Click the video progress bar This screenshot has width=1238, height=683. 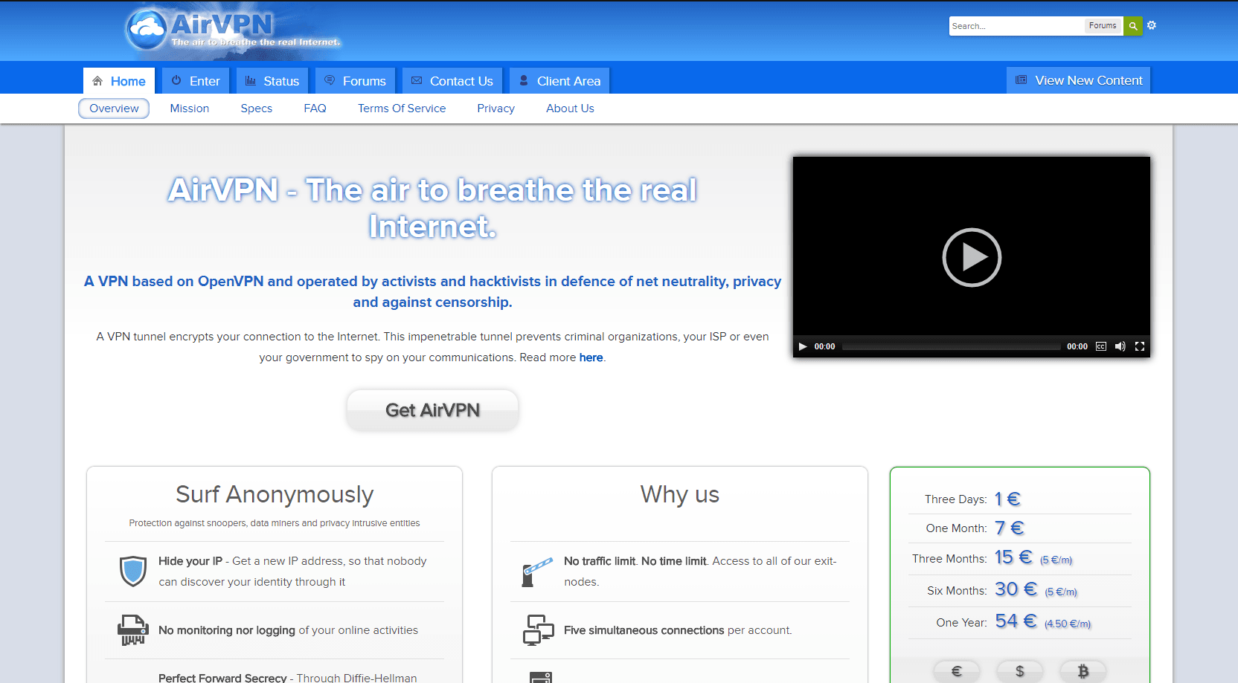point(951,346)
